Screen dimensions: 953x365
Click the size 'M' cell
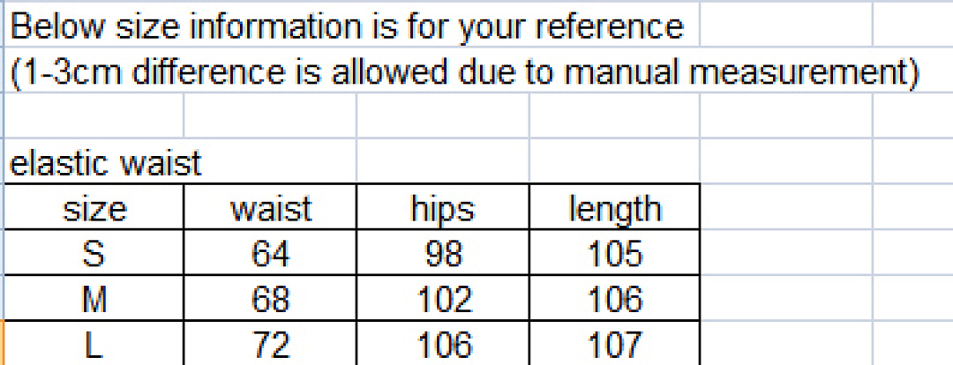coord(94,298)
